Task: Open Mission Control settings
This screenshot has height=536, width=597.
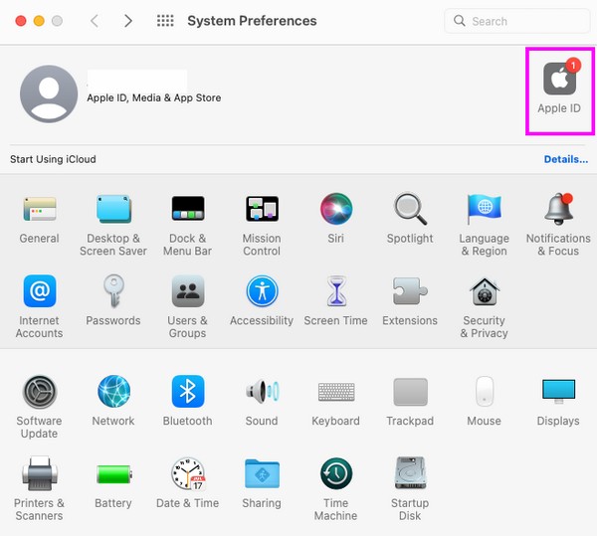Action: click(262, 209)
